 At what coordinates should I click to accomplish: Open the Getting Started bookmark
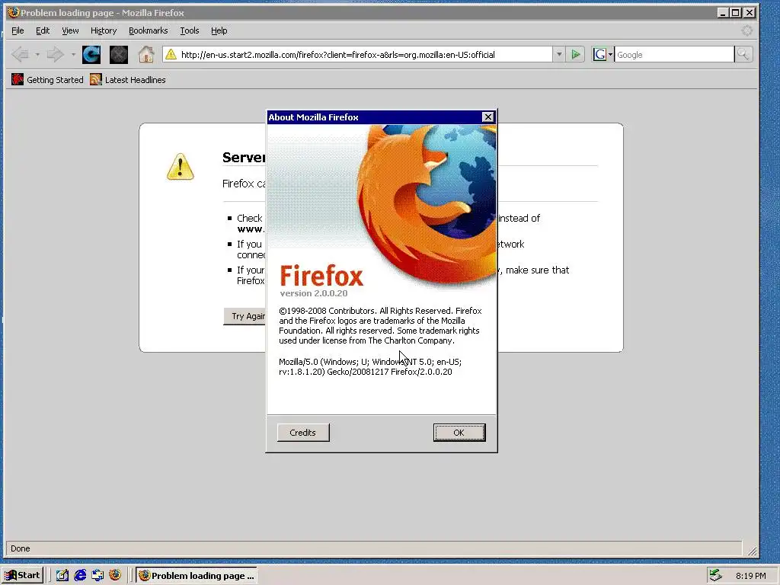tap(47, 79)
